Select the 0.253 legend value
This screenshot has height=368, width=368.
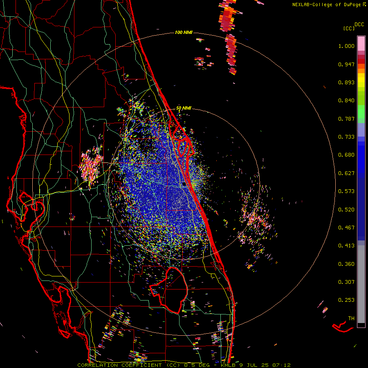coord(346,300)
